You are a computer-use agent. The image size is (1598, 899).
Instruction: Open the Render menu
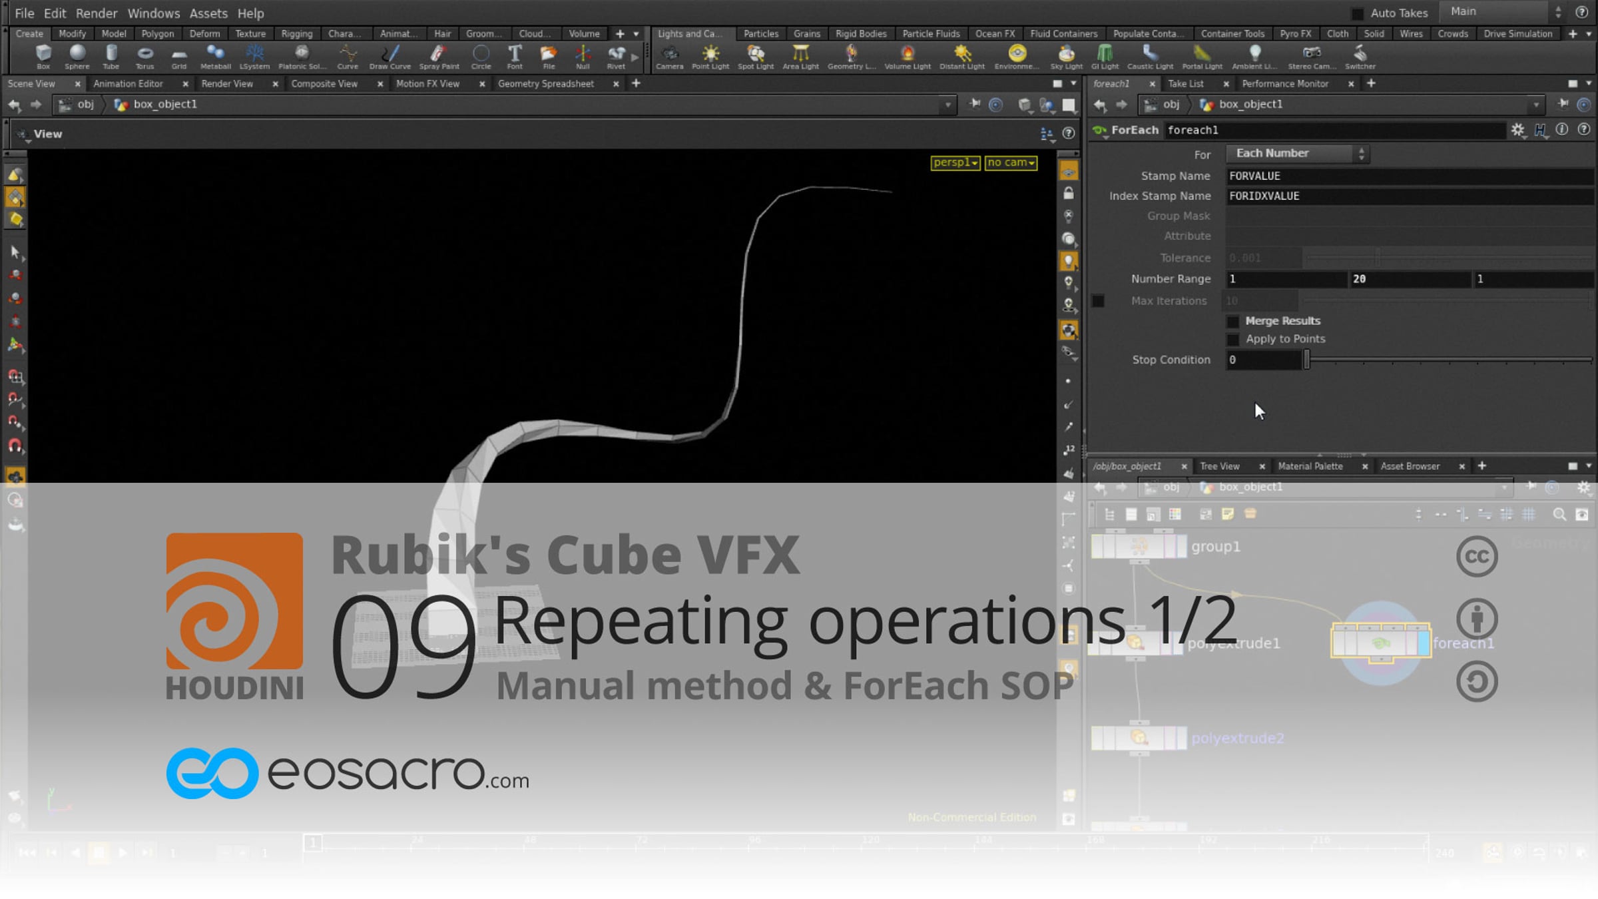point(96,13)
